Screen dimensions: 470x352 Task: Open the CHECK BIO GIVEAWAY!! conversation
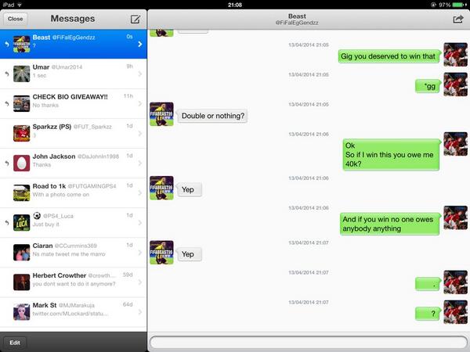(x=74, y=103)
